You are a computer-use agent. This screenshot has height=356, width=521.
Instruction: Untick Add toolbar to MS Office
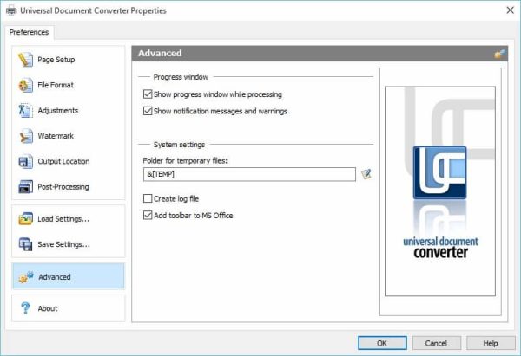click(148, 215)
